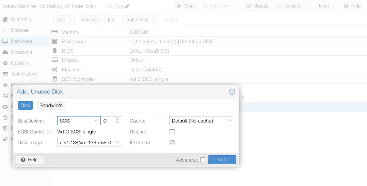Click the Edit hardware button
This screenshot has height=186, width=367.
coord(112,20)
